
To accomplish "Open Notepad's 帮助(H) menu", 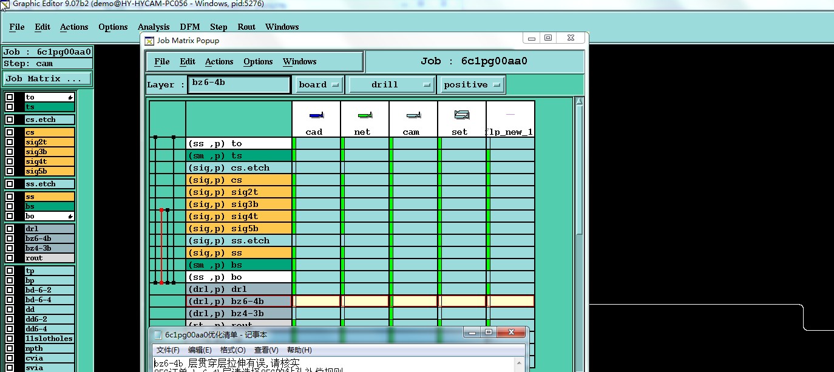I will 299,350.
